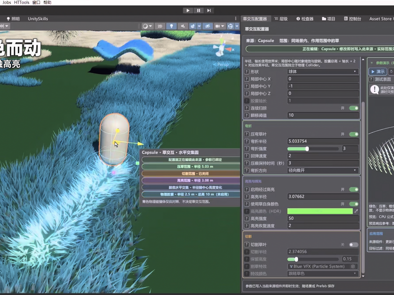
Task: Open the scene view more-options menu
Action: (x=236, y=19)
